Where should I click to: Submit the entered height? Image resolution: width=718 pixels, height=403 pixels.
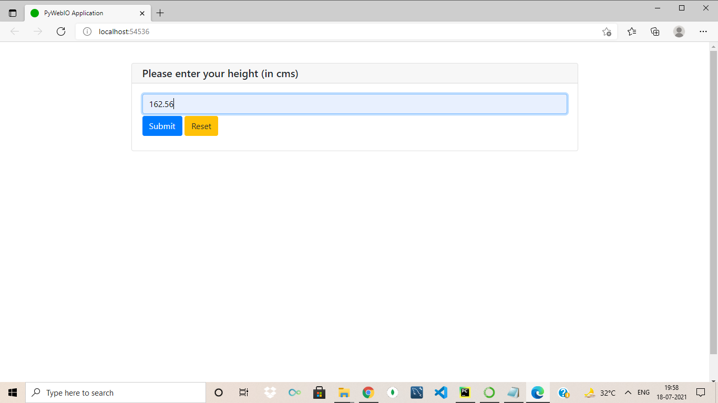coord(162,126)
